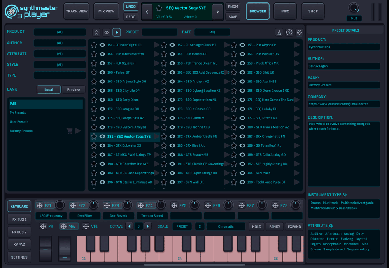Star preset 151 - PD PolarDigital RL
Screen dimensions: 389x268
pyautogui.click(x=94, y=45)
